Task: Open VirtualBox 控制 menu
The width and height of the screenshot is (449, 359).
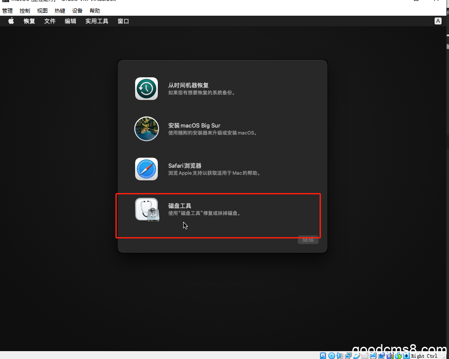Action: (x=25, y=10)
